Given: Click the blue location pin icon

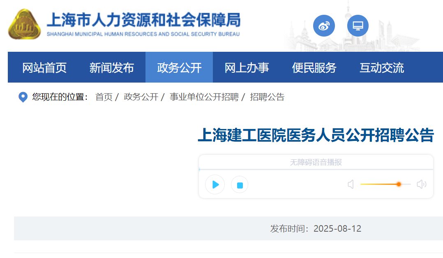Looking at the screenshot, I should point(23,97).
